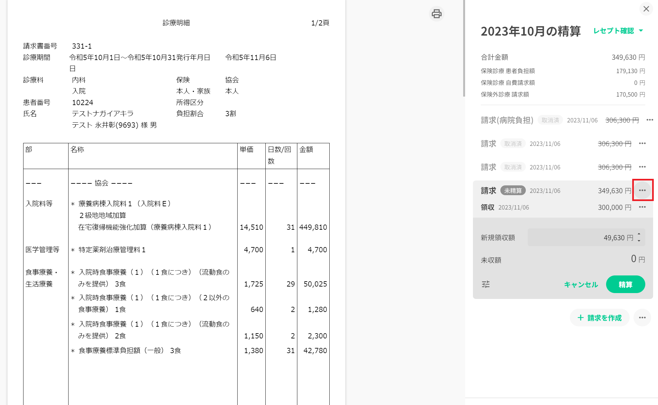Click the print icon above the invoice

pyautogui.click(x=436, y=14)
